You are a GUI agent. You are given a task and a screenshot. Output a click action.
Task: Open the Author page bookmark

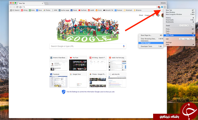pos(64,10)
